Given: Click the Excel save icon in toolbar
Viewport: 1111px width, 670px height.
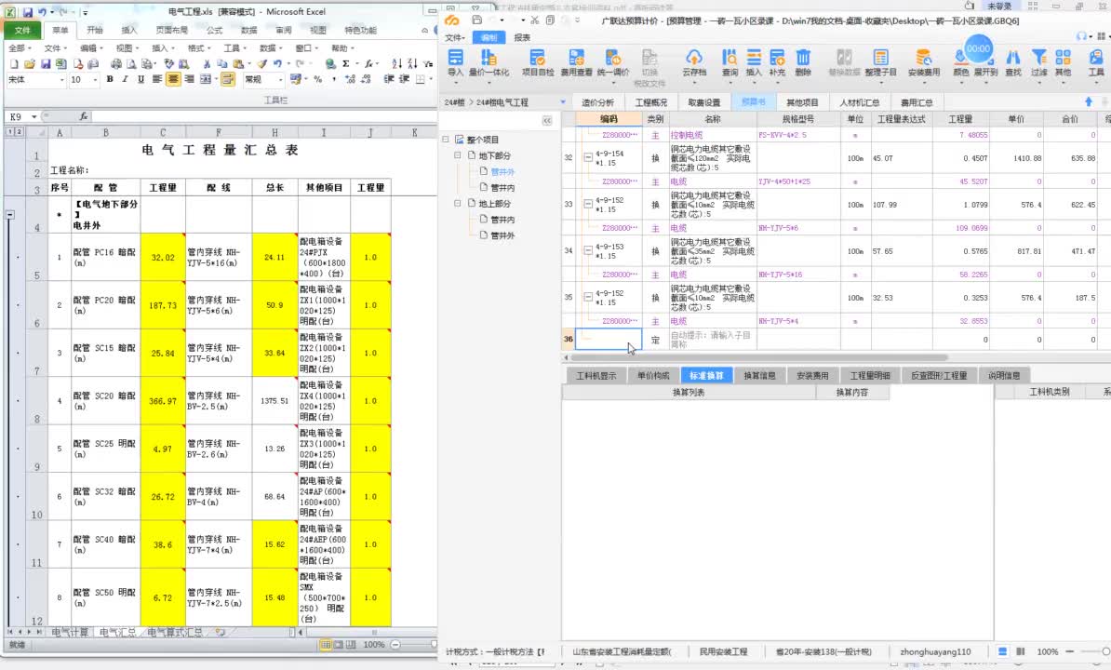Looking at the screenshot, I should coord(46,63).
